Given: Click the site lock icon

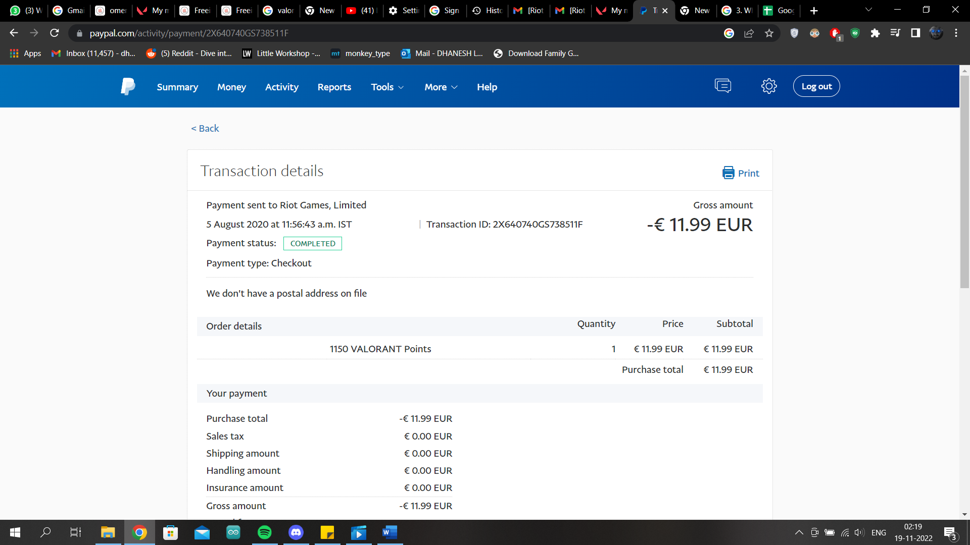Looking at the screenshot, I should (x=79, y=33).
